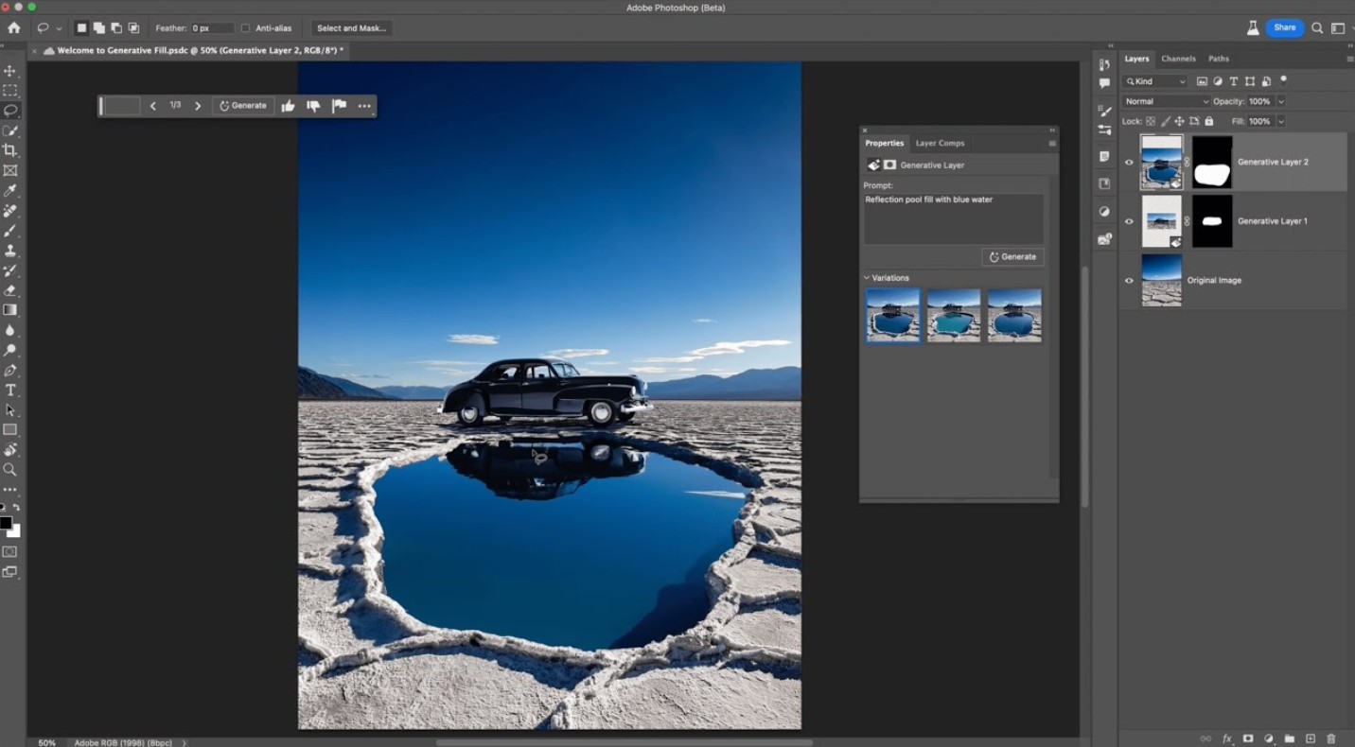Switch to the Channels tab
1355x747 pixels.
pyautogui.click(x=1178, y=59)
